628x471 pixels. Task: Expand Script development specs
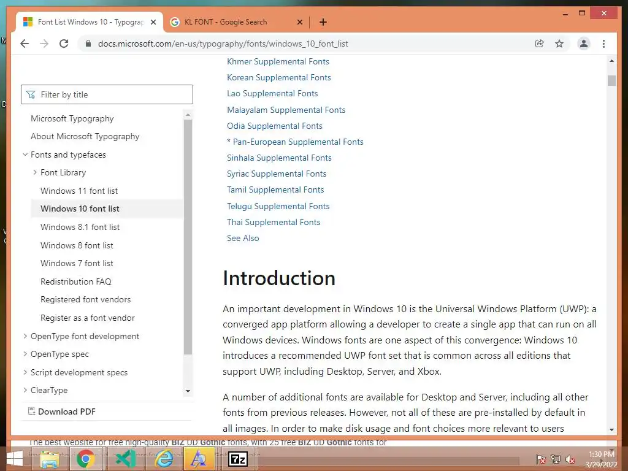(25, 372)
